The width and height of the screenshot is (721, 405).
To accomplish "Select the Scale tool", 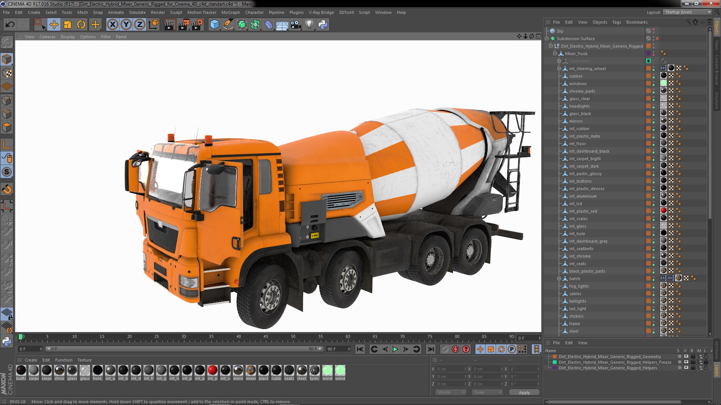I will (68, 25).
